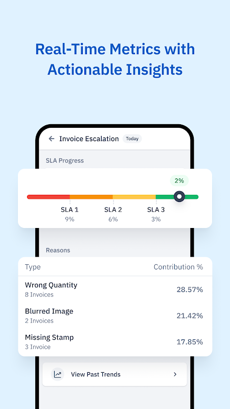Click the SLA 3 marker label
The image size is (230, 409).
point(156,210)
